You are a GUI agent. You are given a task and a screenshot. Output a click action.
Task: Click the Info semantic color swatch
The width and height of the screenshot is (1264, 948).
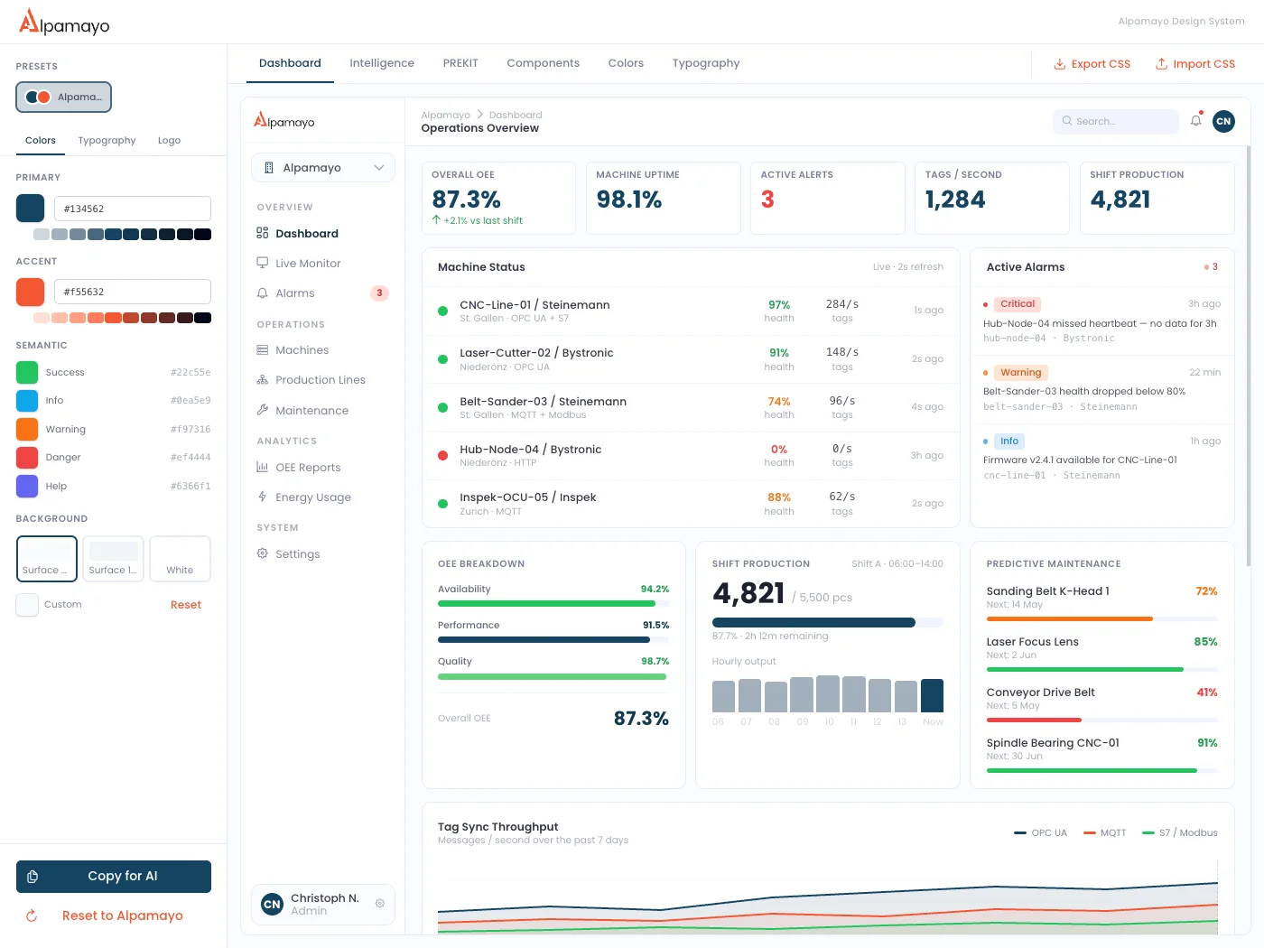[x=27, y=400]
